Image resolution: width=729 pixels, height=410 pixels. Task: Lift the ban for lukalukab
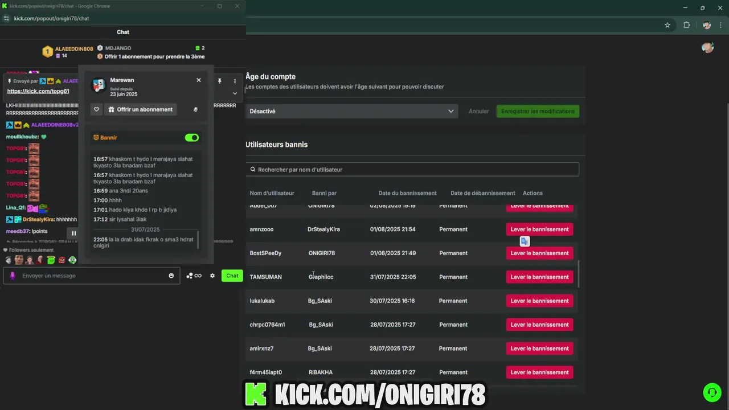pos(539,301)
